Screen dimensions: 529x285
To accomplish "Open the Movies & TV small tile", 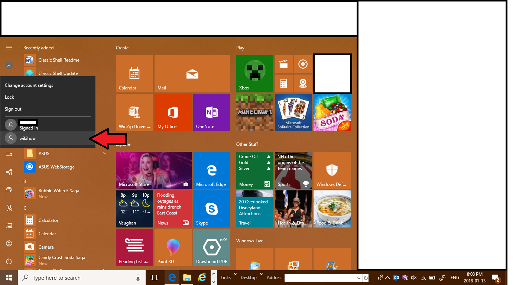I will (284, 65).
